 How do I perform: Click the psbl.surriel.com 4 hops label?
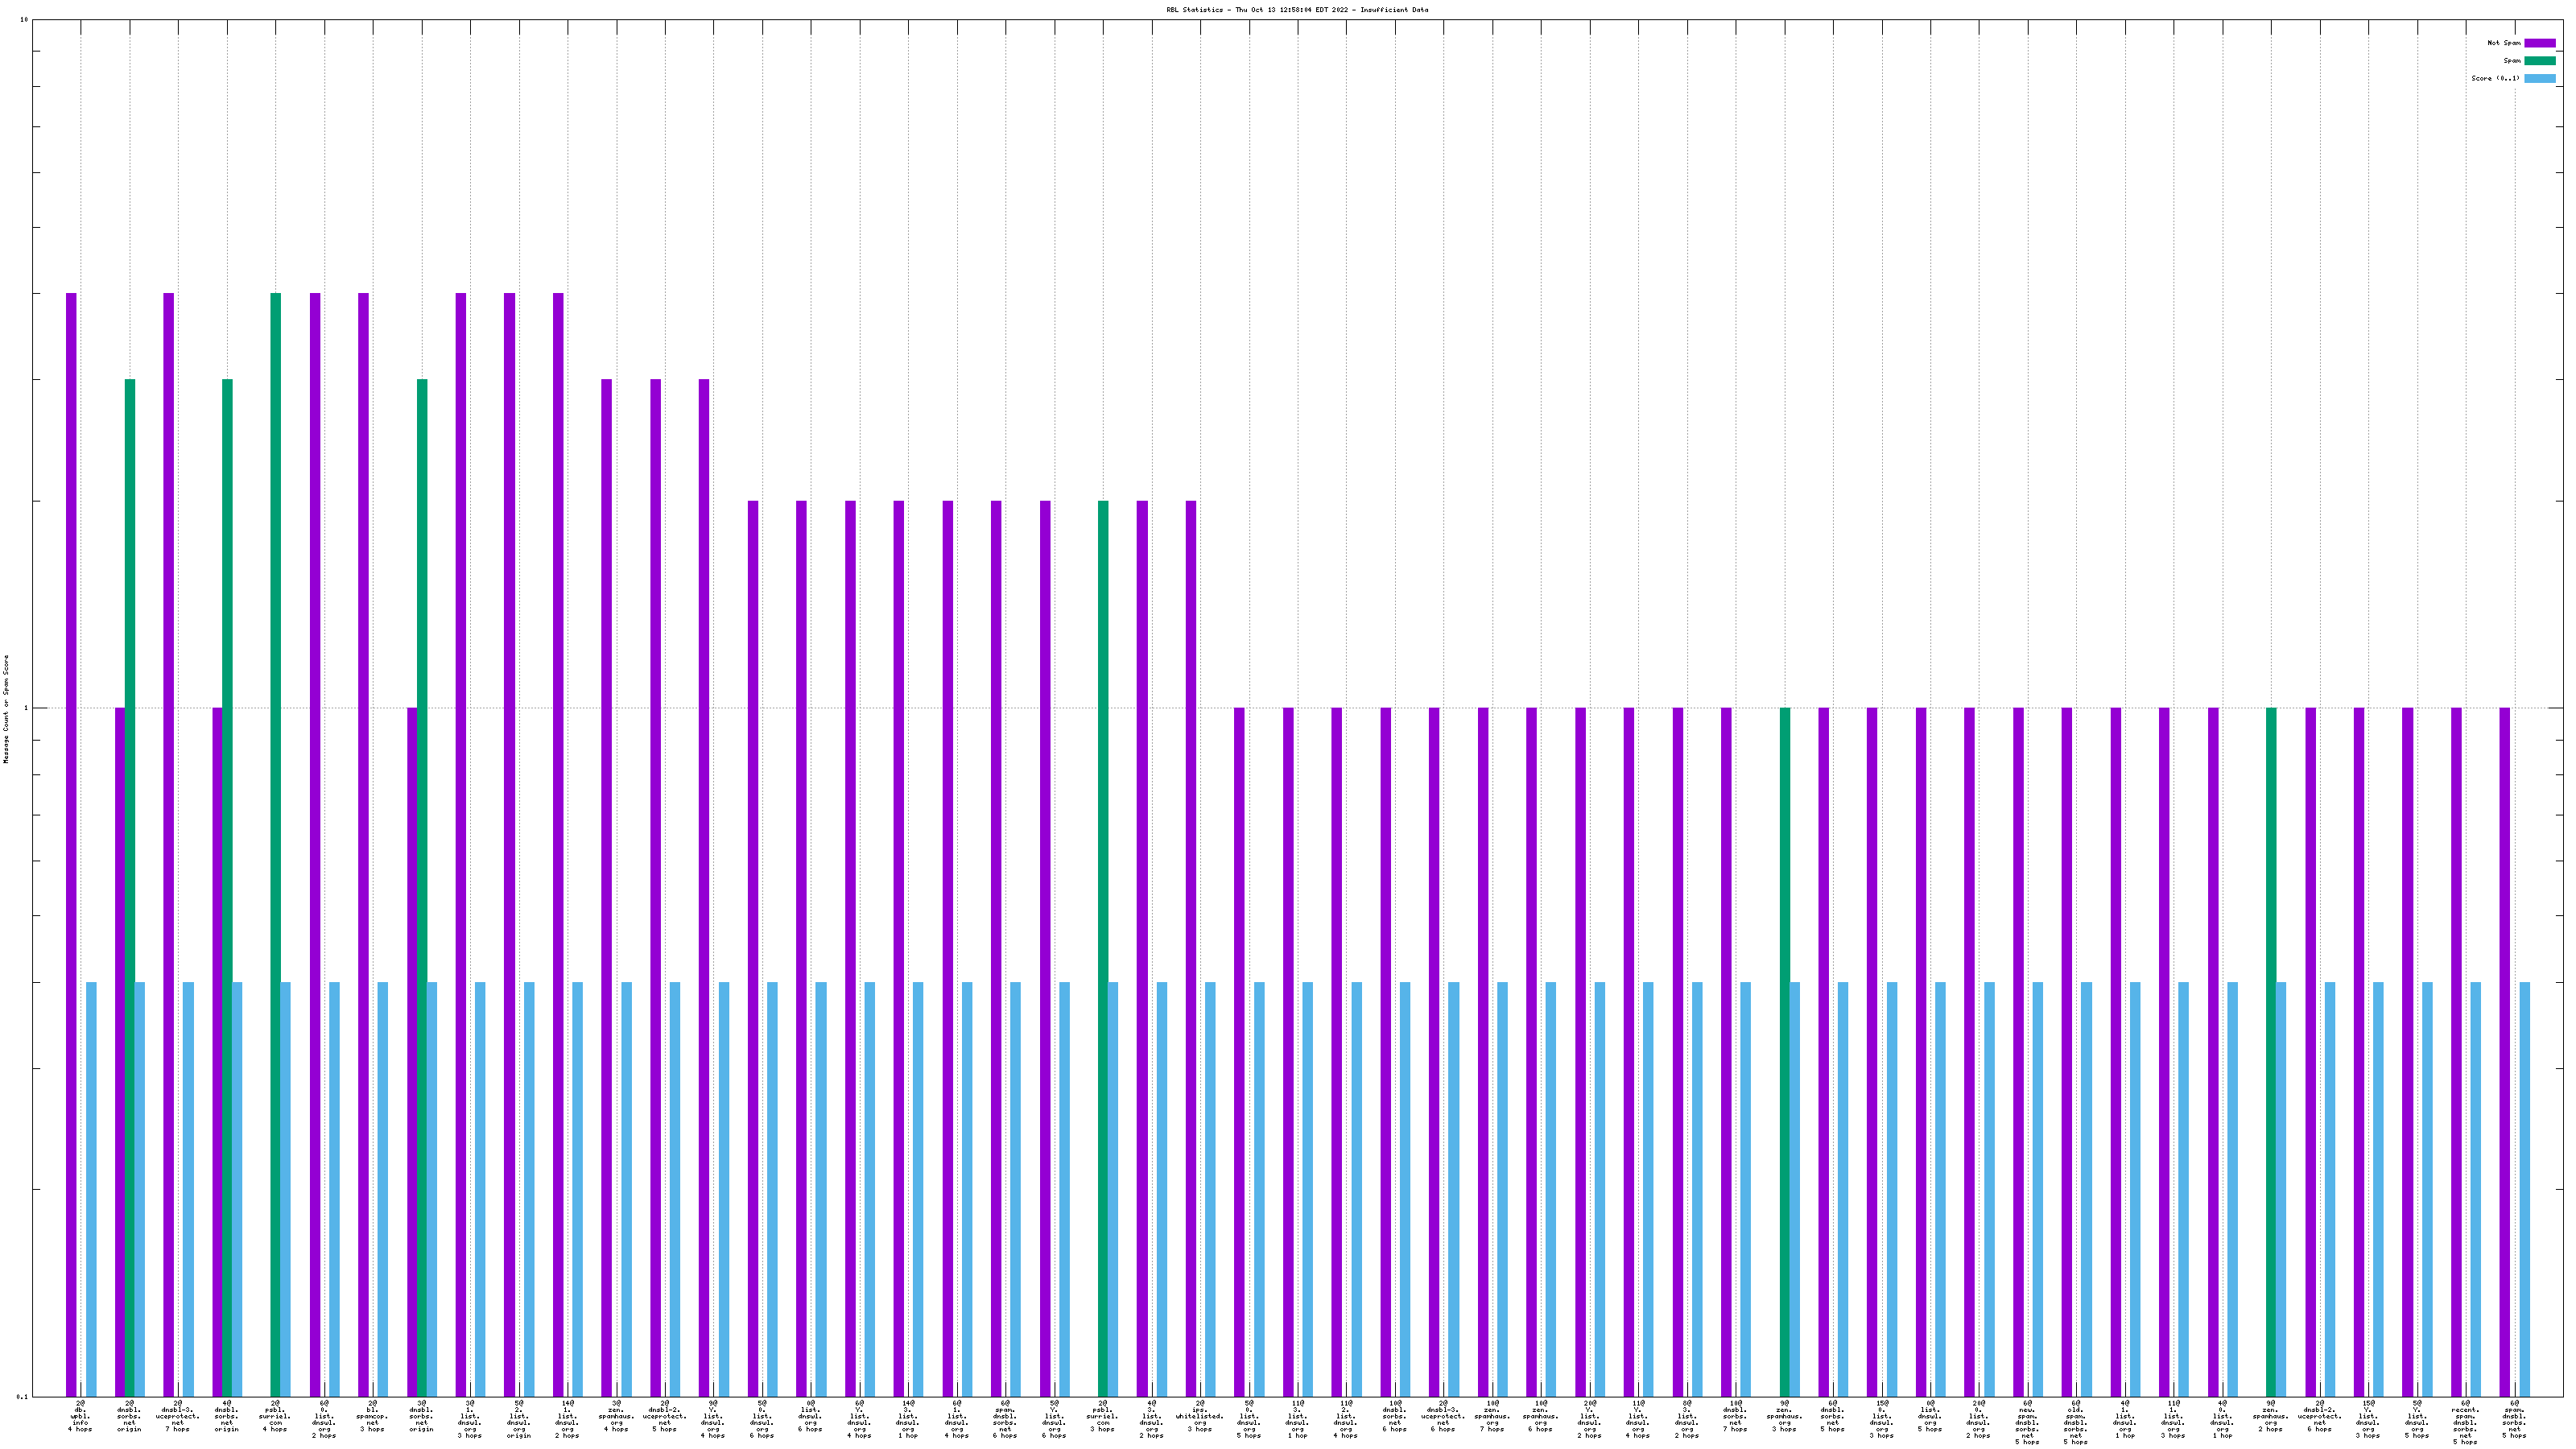(x=275, y=1417)
